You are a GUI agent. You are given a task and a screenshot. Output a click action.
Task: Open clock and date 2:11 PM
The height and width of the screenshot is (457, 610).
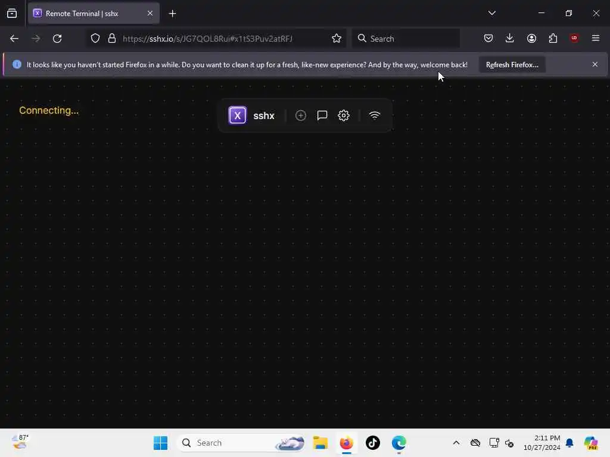click(x=541, y=443)
